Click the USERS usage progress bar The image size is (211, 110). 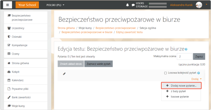pos(158,4)
